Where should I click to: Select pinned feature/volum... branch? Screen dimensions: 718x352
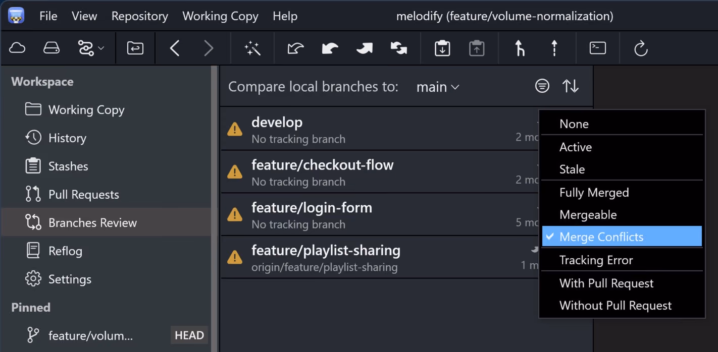pos(106,335)
